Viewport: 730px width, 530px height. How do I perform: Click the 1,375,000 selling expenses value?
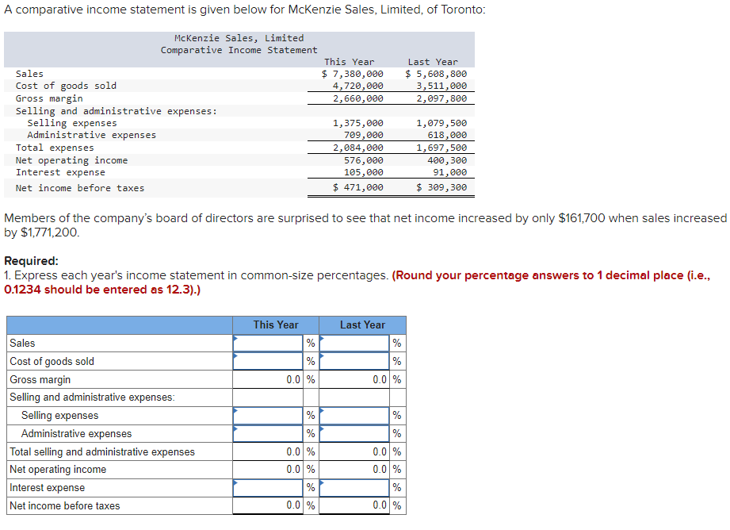(x=358, y=123)
